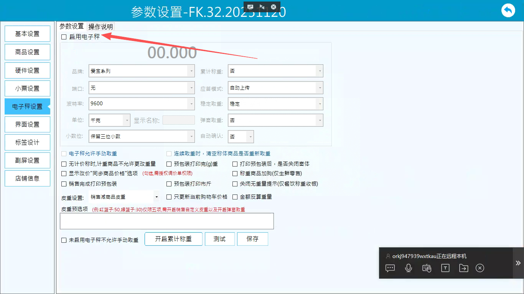The height and width of the screenshot is (294, 524).
Task: Enable the 启用电子秤 checkbox
Action: point(64,37)
